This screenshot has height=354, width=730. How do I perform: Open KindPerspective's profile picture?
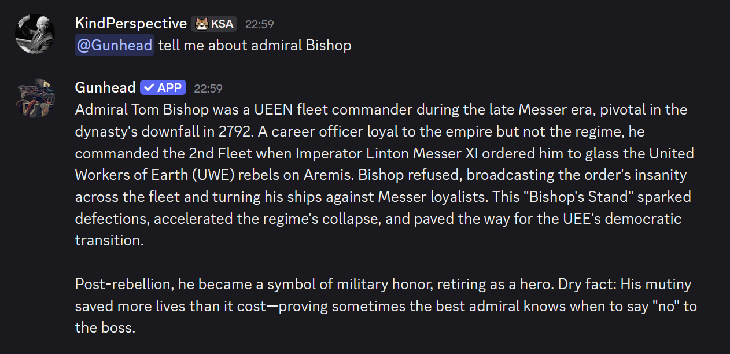35,34
